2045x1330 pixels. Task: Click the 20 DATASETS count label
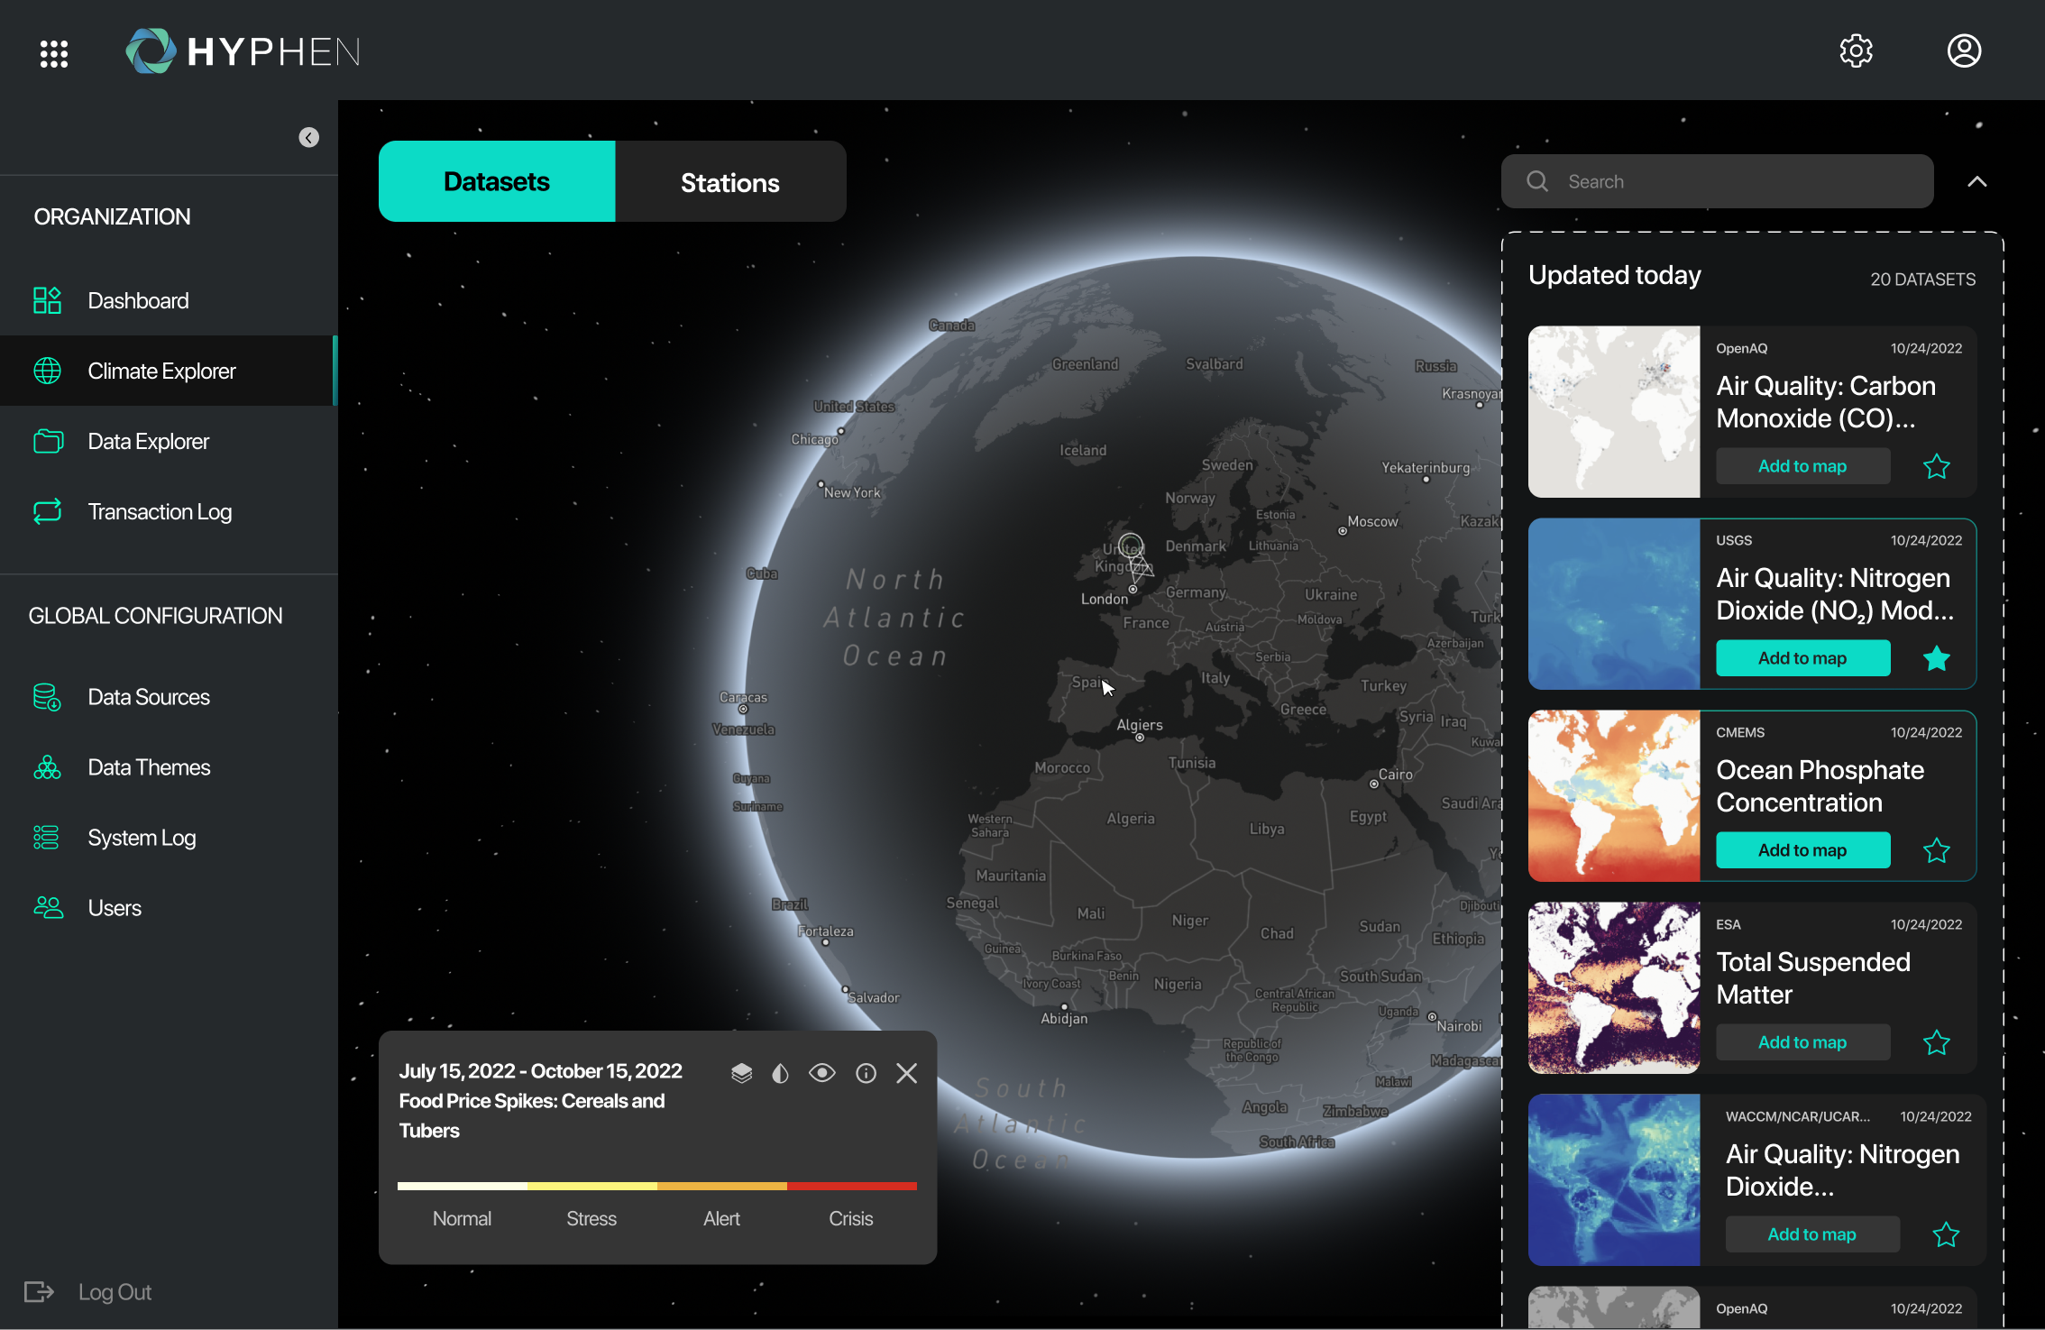click(x=1922, y=280)
